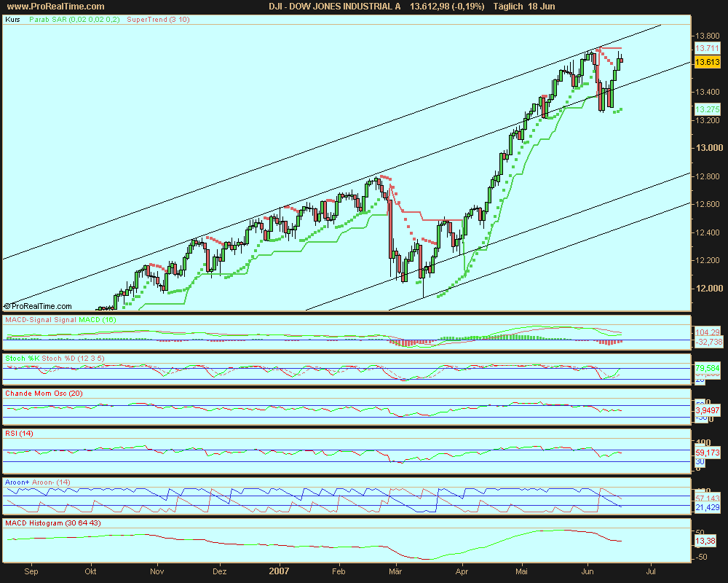Image resolution: width=728 pixels, height=583 pixels.
Task: Click the 59,173 RSI value tag
Action: coord(708,453)
